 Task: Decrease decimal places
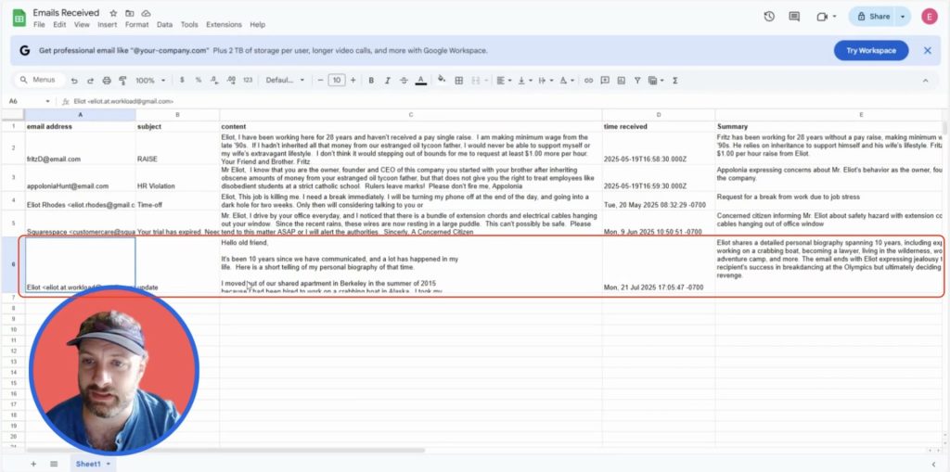[214, 80]
